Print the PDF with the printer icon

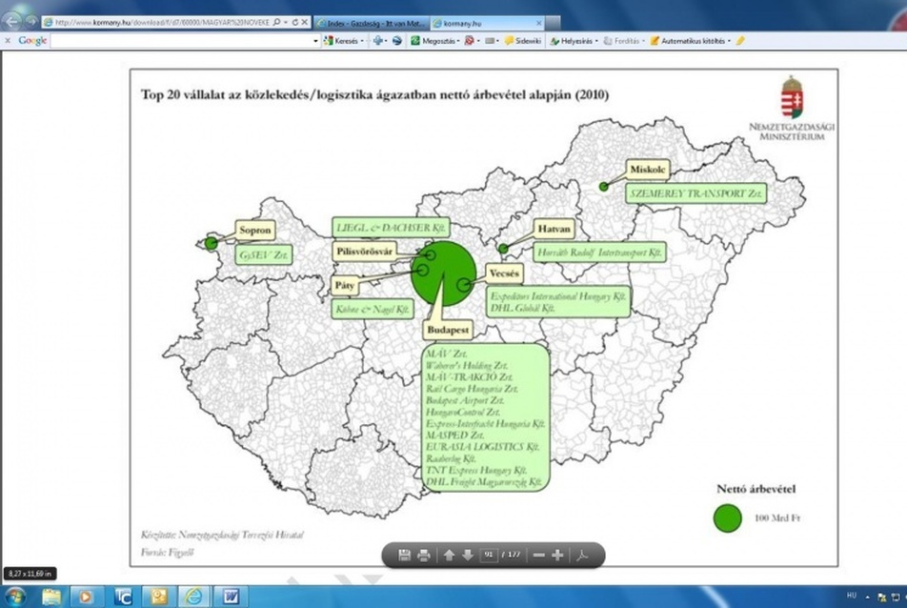click(424, 556)
